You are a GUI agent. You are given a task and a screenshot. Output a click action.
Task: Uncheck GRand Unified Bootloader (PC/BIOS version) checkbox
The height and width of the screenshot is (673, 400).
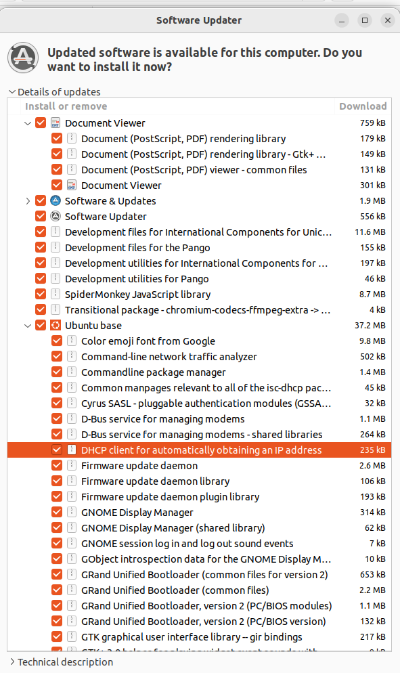[x=57, y=621]
